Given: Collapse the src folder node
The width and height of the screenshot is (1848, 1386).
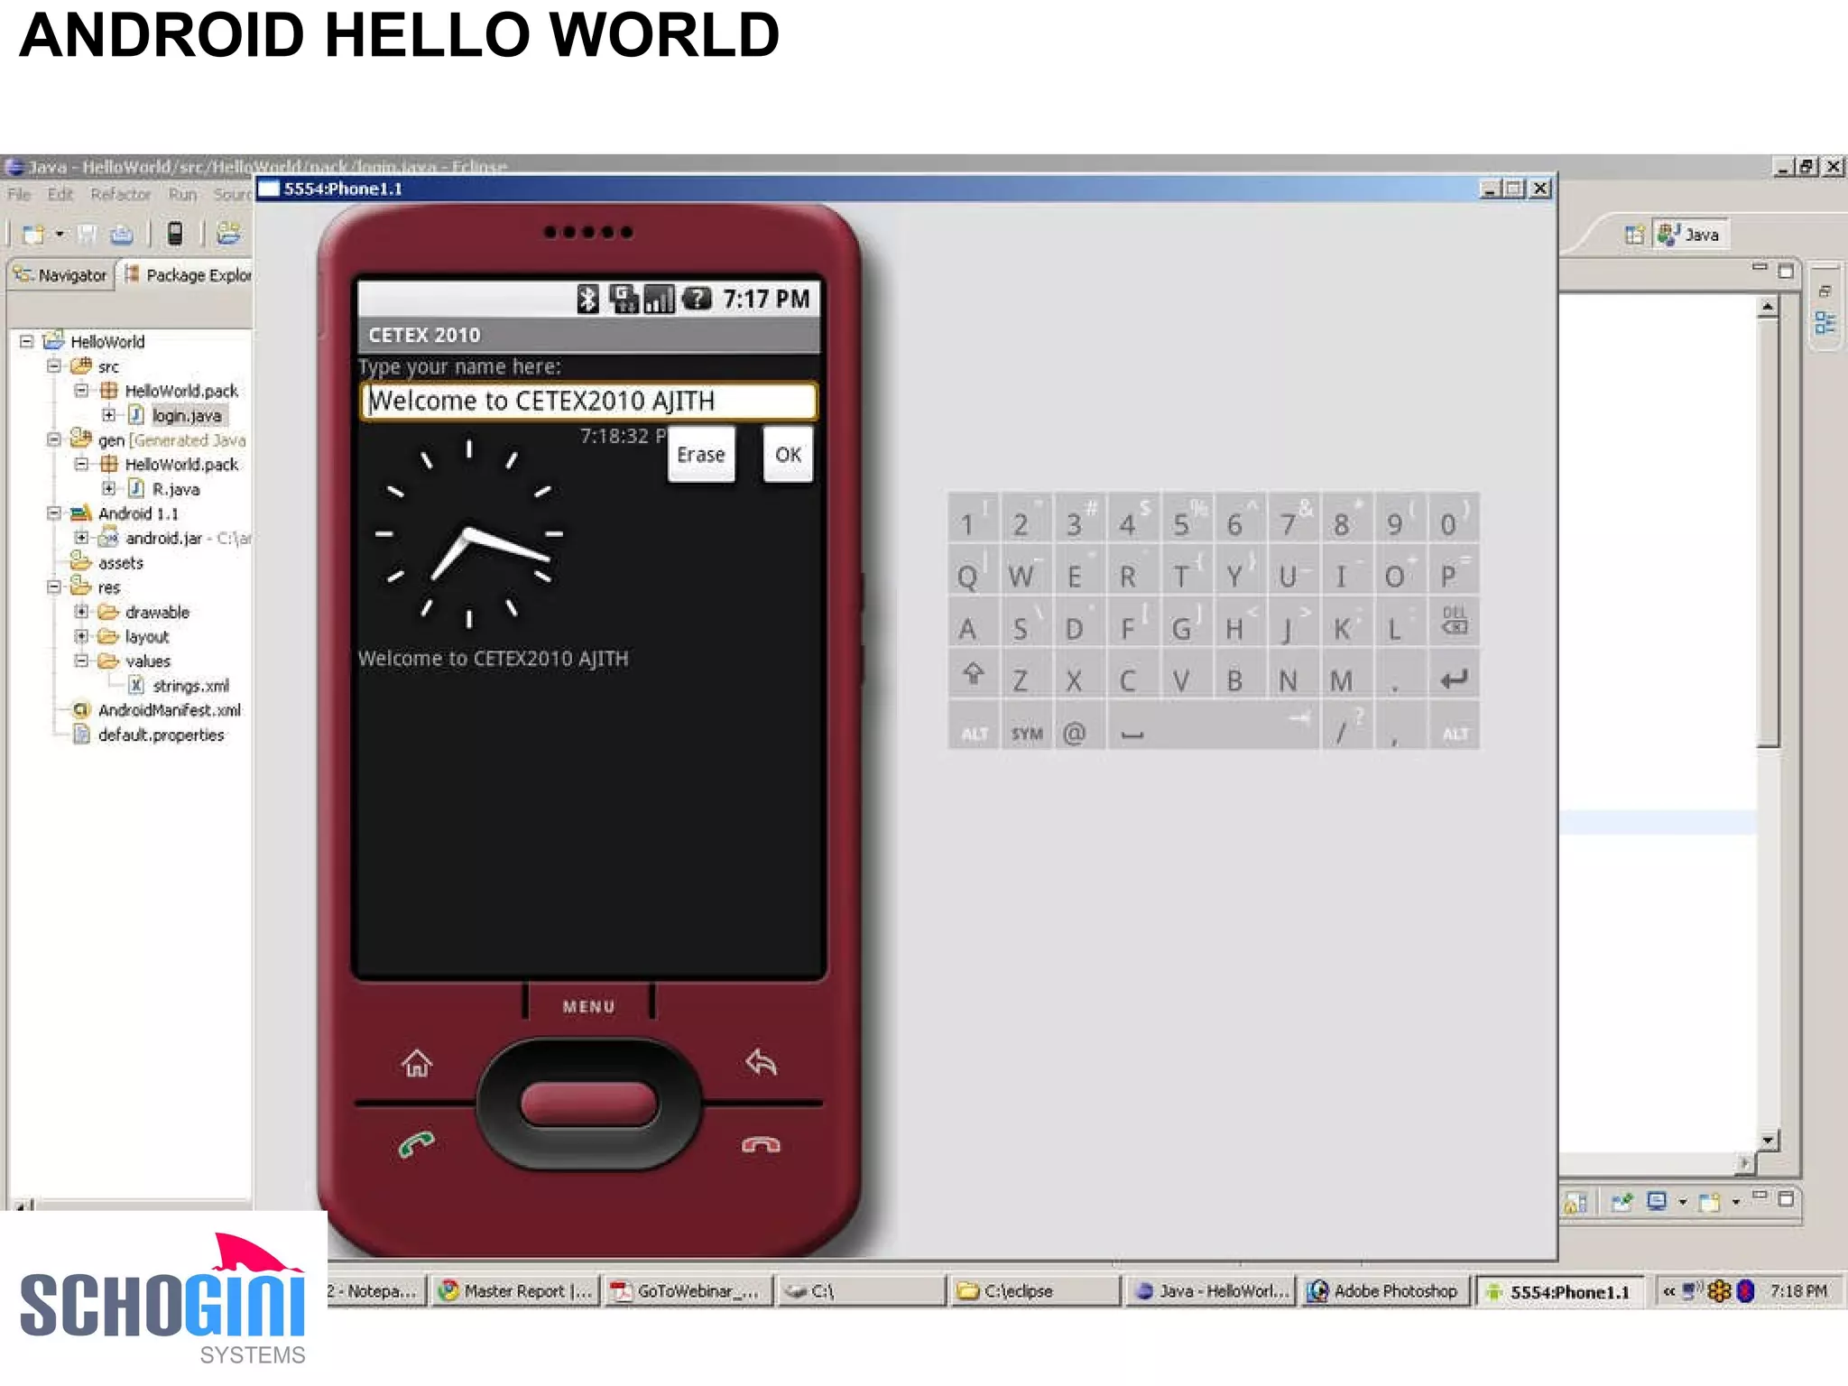Looking at the screenshot, I should pos(54,366).
